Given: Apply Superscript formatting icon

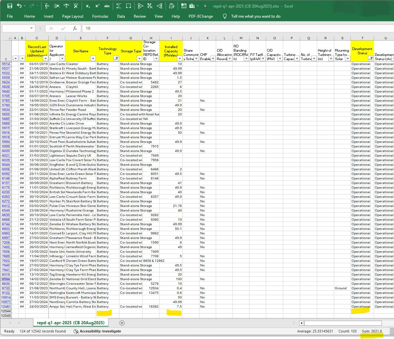Looking at the screenshot, I should (x=97, y=6).
